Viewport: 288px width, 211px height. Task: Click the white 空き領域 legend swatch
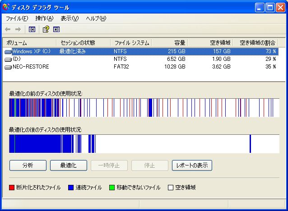tap(171, 188)
